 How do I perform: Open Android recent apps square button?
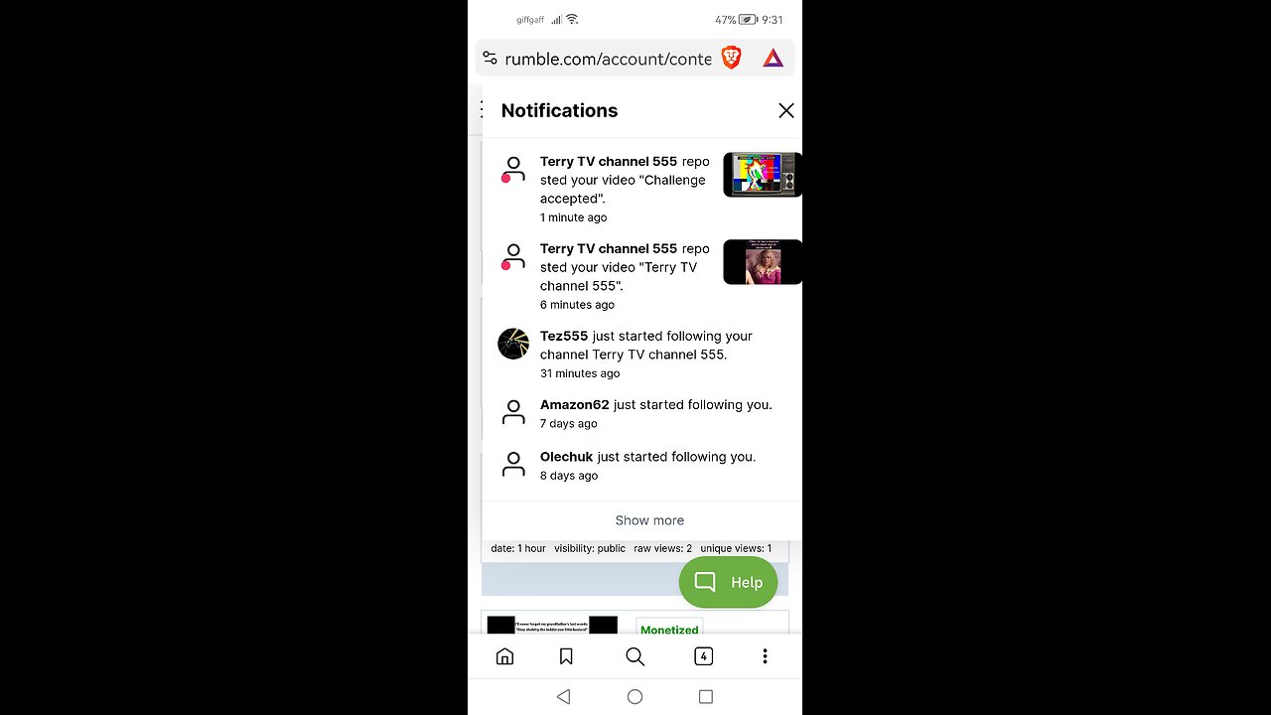pos(706,697)
